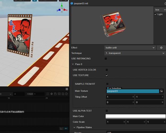
Task: Click the Tiling Offset X field
Action: coord(120,97)
